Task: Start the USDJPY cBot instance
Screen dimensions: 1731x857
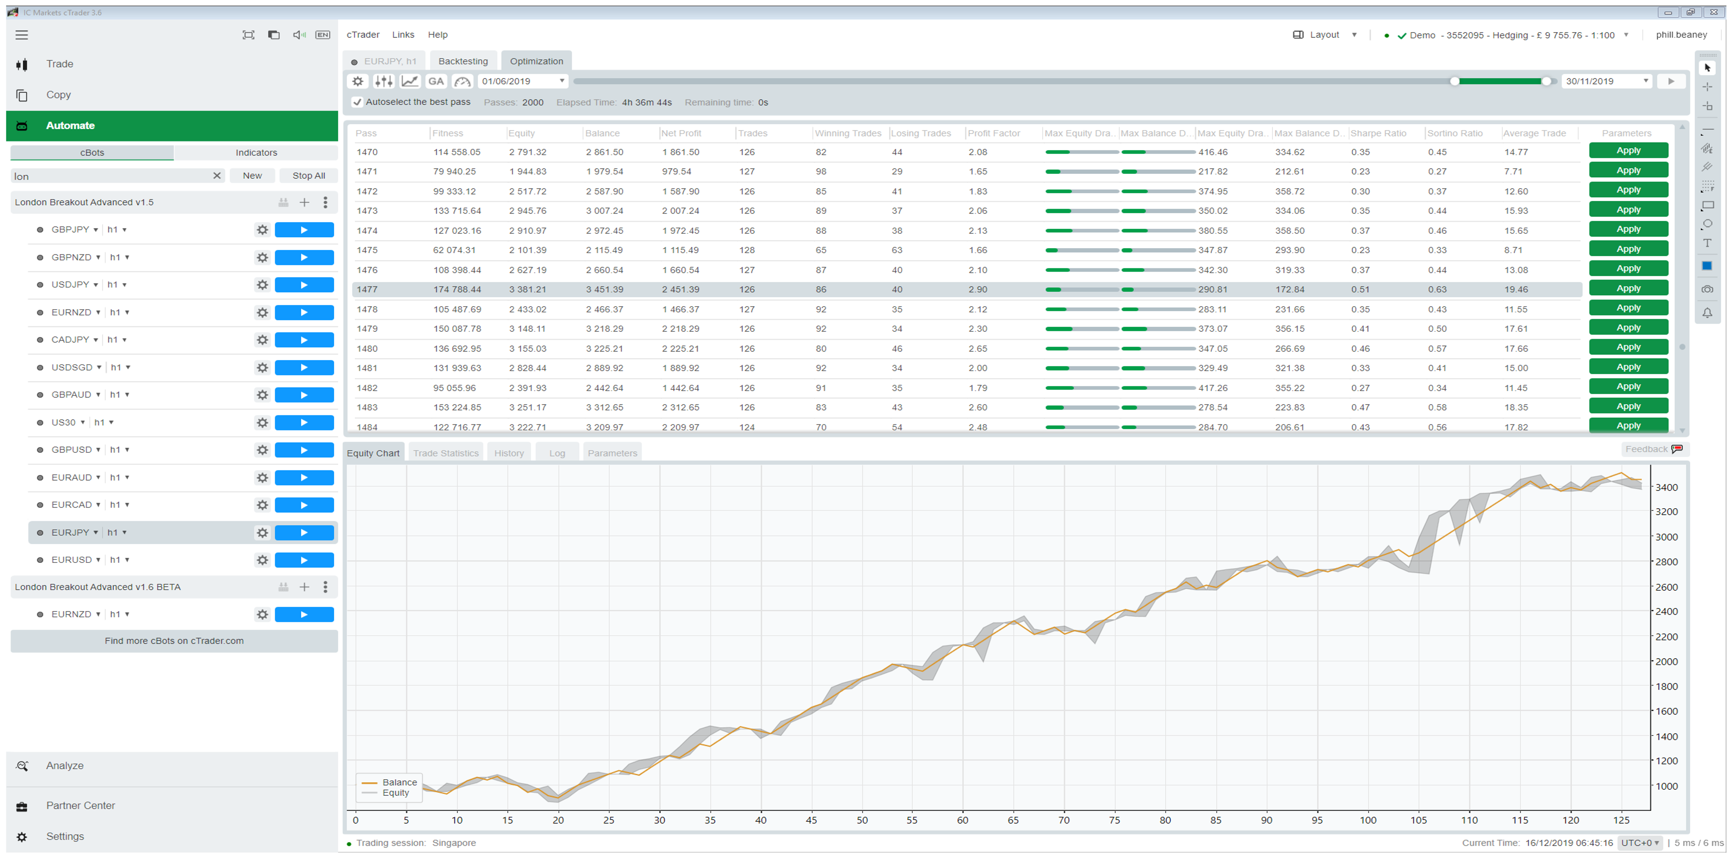Action: coord(304,285)
